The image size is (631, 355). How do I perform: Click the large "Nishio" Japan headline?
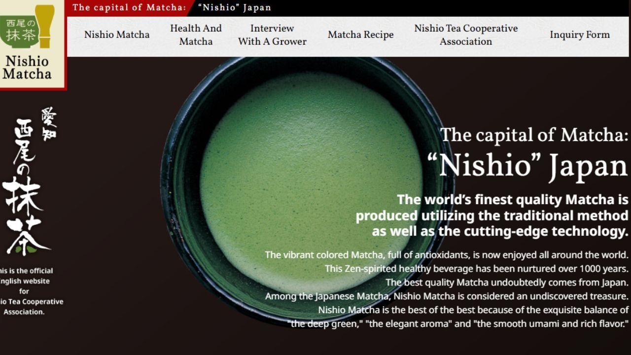coord(527,166)
